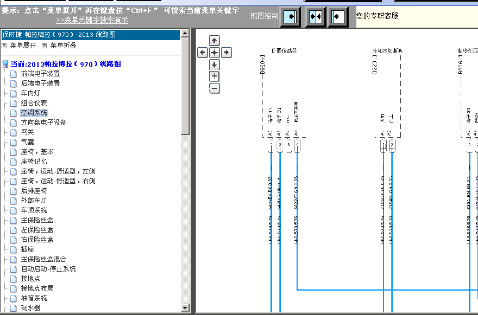The image size is (478, 315).
Task: Open the 右保险丝盒 tree item
Action: 37,240
